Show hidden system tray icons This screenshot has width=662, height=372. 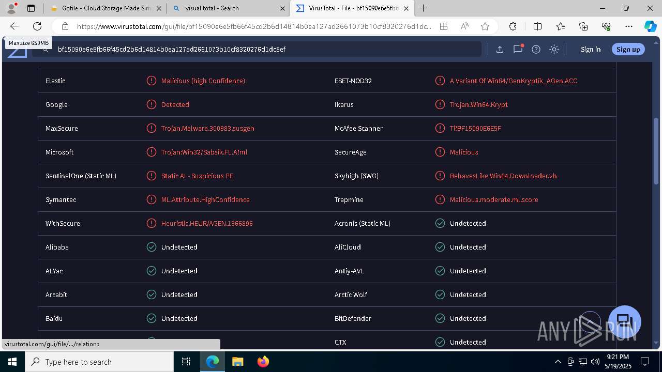[x=558, y=362]
